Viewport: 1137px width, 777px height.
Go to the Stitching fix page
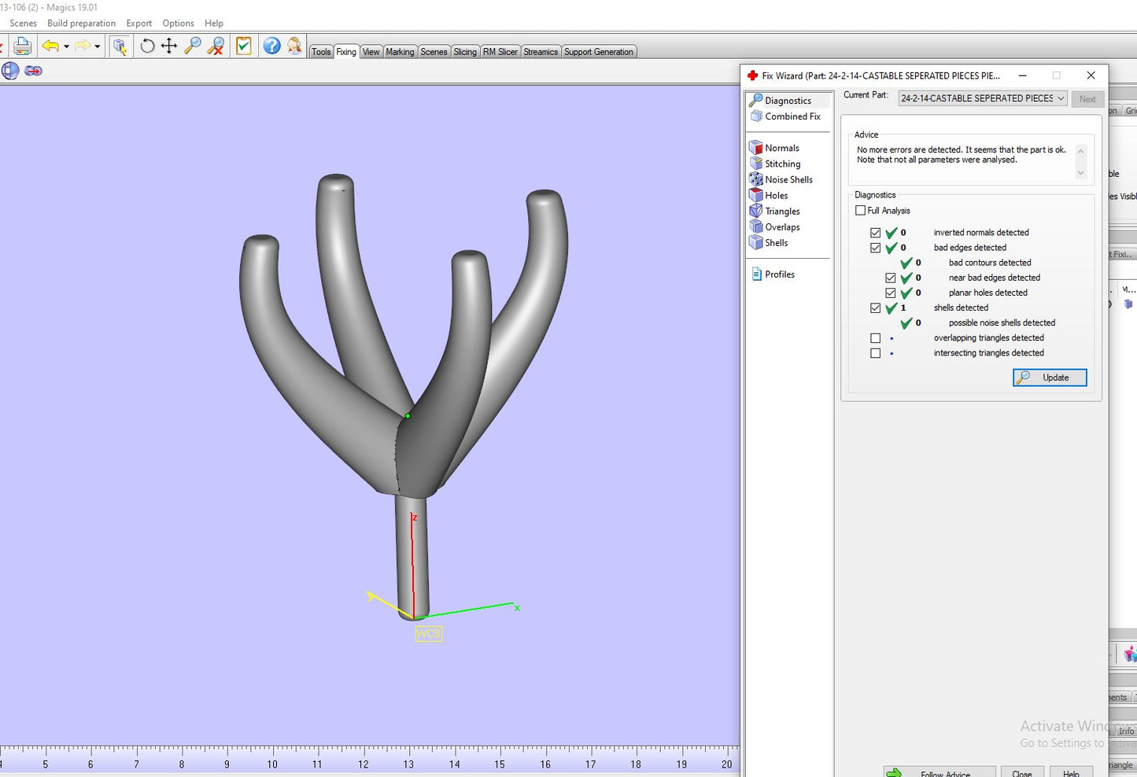tap(782, 164)
